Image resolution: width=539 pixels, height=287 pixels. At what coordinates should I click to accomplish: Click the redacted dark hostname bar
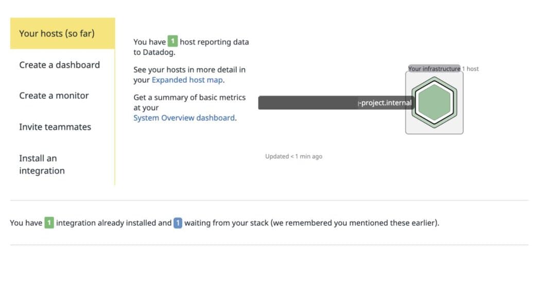pos(307,103)
